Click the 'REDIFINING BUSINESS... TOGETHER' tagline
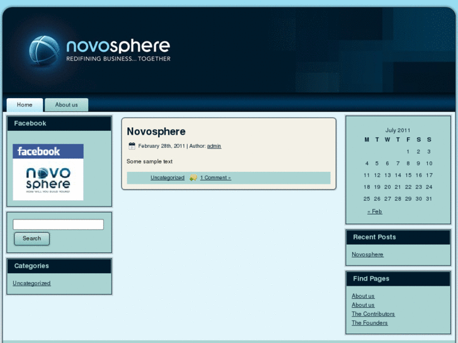The width and height of the screenshot is (458, 343). (x=118, y=59)
